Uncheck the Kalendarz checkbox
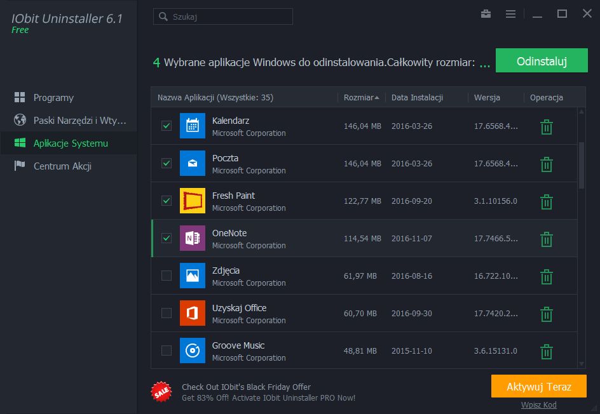 167,126
